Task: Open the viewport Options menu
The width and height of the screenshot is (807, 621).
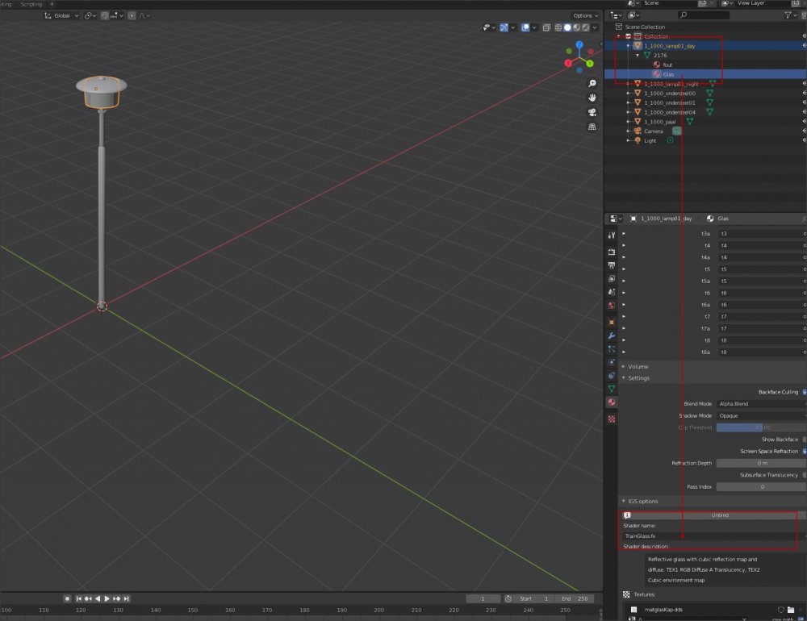Action: tap(584, 15)
